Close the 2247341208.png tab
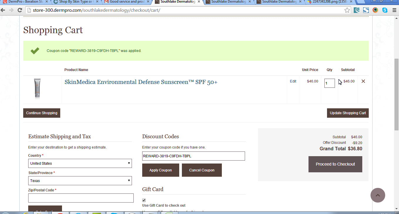 352,2
